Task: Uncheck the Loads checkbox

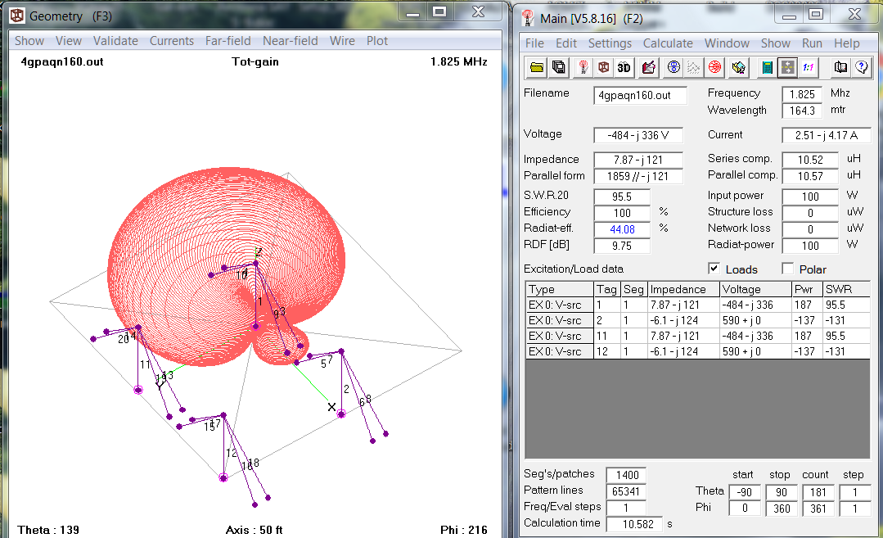Action: click(x=714, y=269)
